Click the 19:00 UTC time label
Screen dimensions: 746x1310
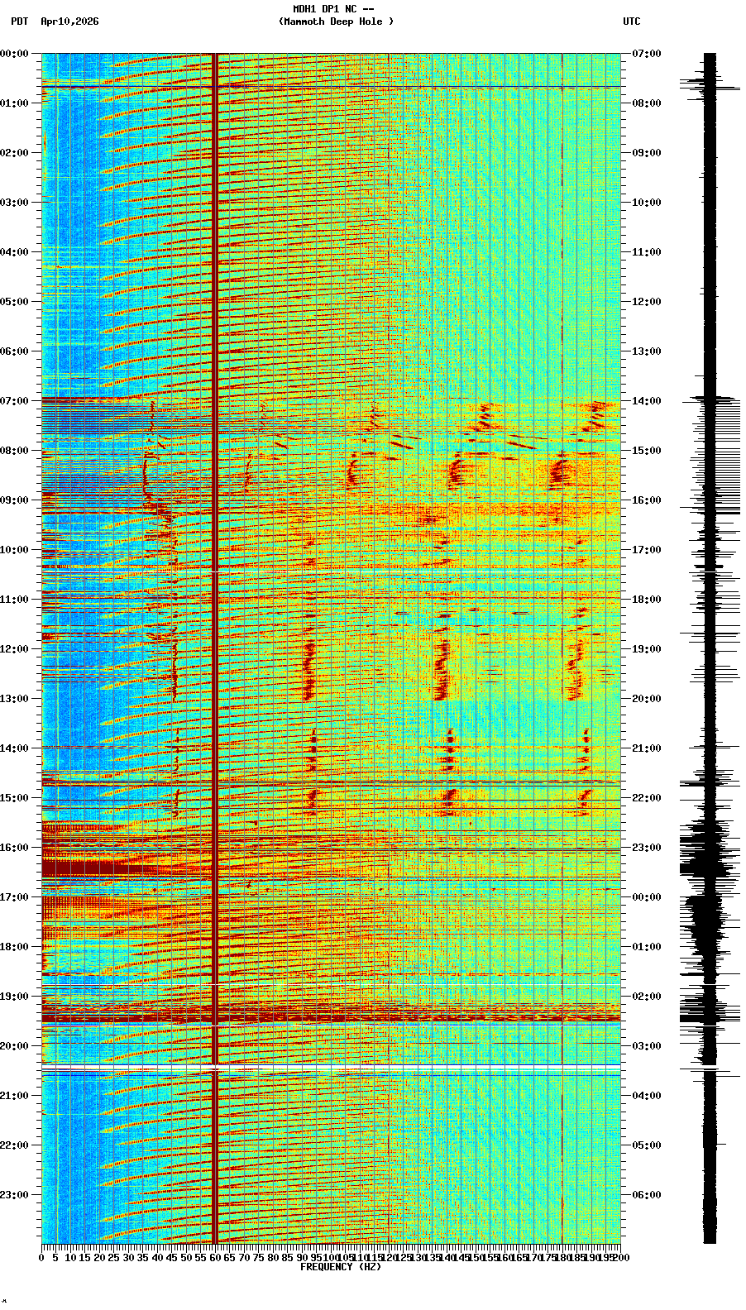pos(647,649)
